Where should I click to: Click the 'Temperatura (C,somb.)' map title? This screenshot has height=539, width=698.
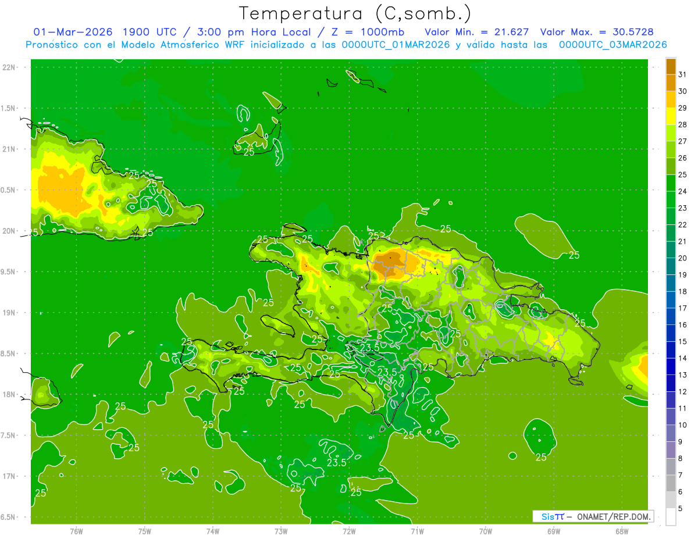(x=355, y=13)
